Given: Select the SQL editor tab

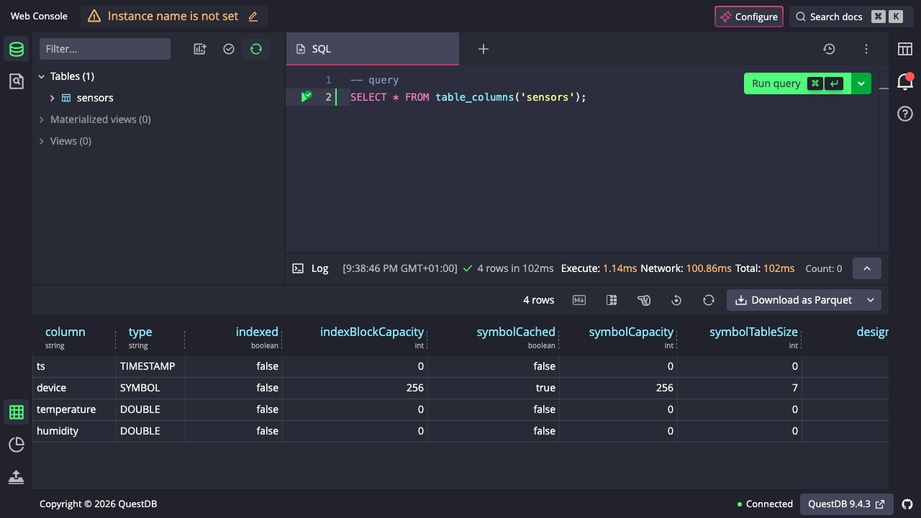Looking at the screenshot, I should coord(373,49).
